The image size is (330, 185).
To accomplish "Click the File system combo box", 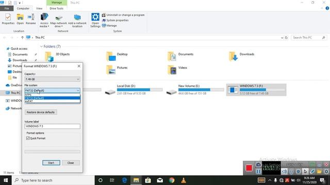I will [52, 90].
